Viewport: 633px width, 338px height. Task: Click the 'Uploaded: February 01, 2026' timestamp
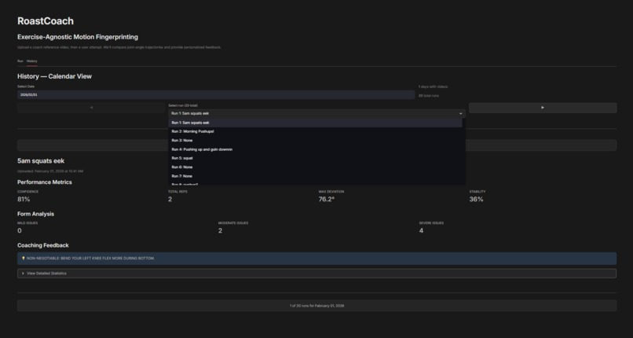point(50,171)
